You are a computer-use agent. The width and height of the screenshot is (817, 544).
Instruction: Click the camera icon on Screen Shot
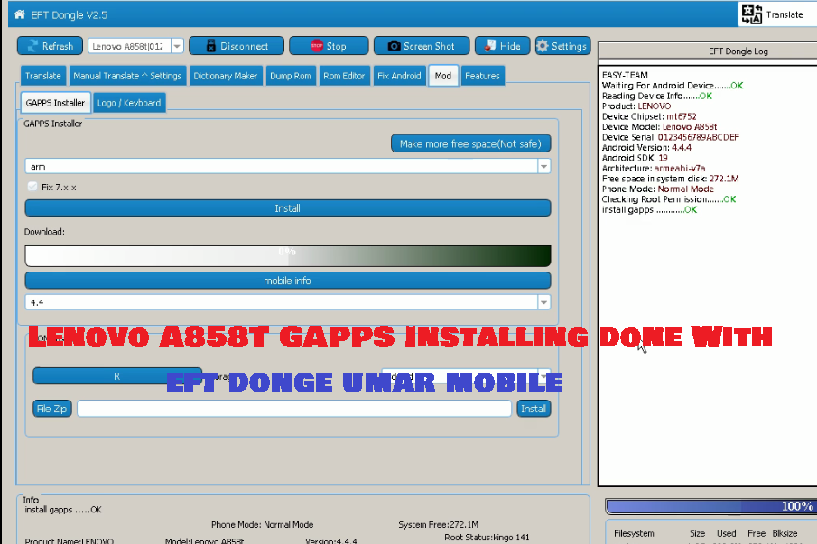tap(394, 46)
